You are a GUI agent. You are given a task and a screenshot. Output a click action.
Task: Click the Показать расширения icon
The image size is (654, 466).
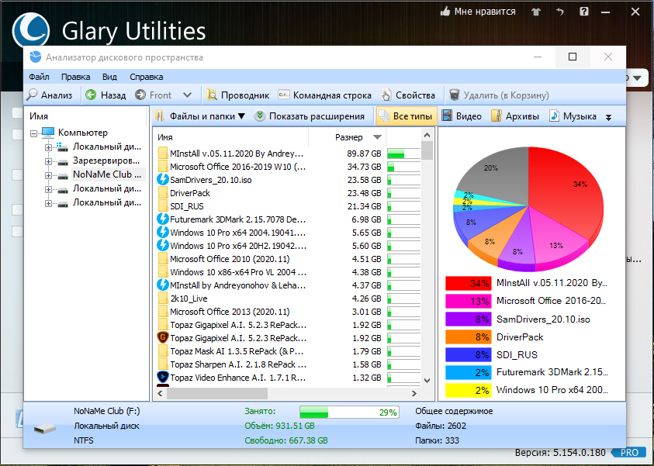click(260, 116)
